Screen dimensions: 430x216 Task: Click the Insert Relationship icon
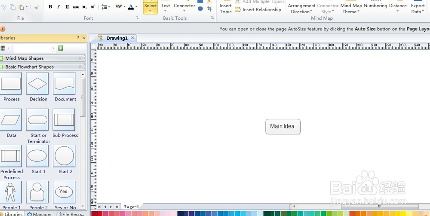[x=238, y=9]
